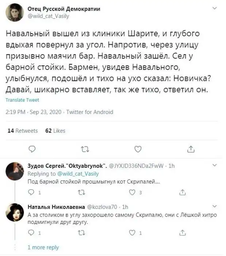Open Отец Русской Демократии profile avatar

15,12
